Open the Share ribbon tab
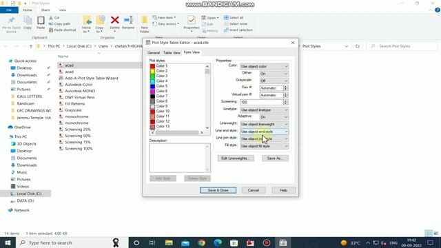The width and height of the screenshot is (441, 248). click(x=45, y=10)
